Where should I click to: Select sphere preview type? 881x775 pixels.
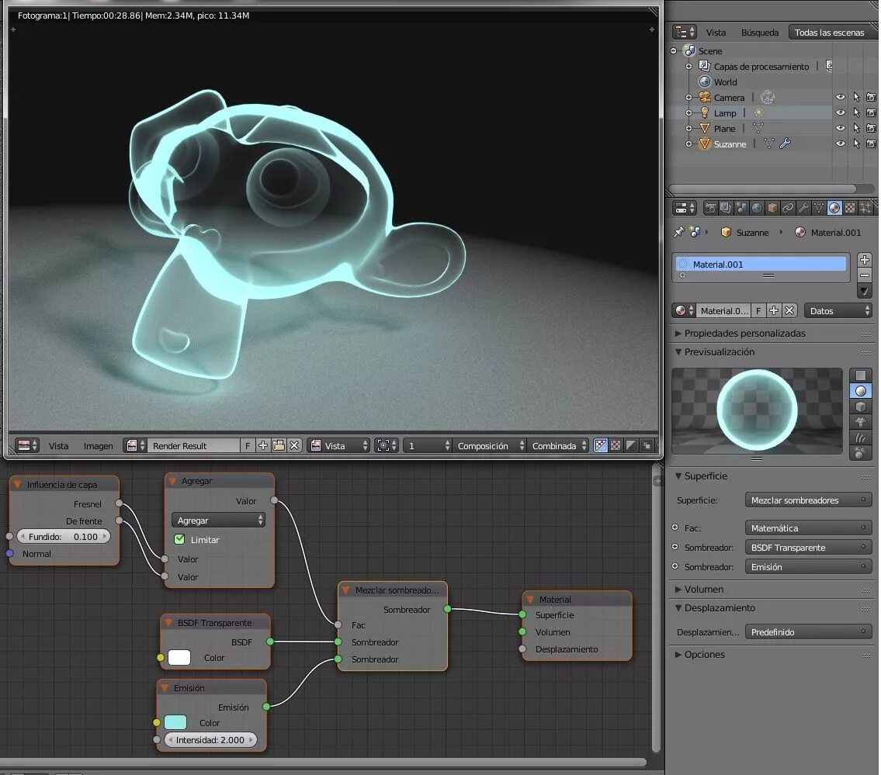click(860, 391)
